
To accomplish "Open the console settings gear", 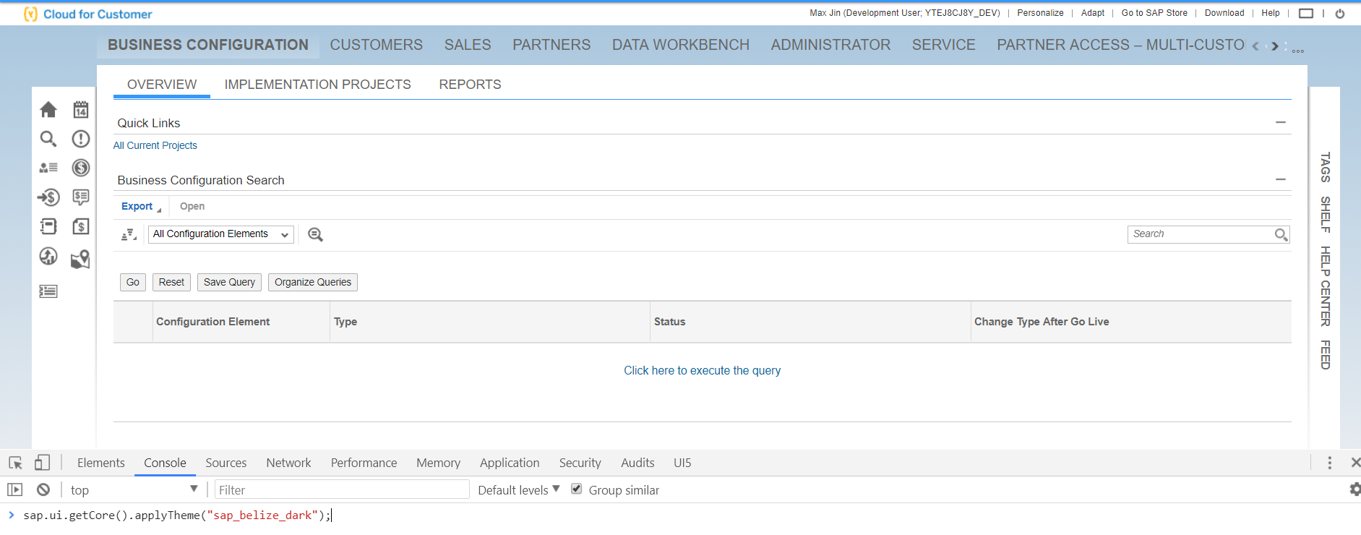I will (x=1354, y=489).
